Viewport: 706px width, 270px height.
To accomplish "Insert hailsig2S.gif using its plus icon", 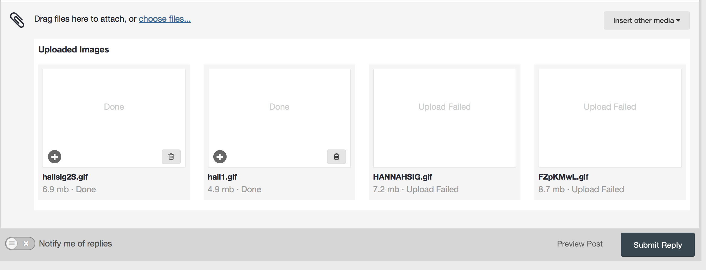I will [x=55, y=157].
